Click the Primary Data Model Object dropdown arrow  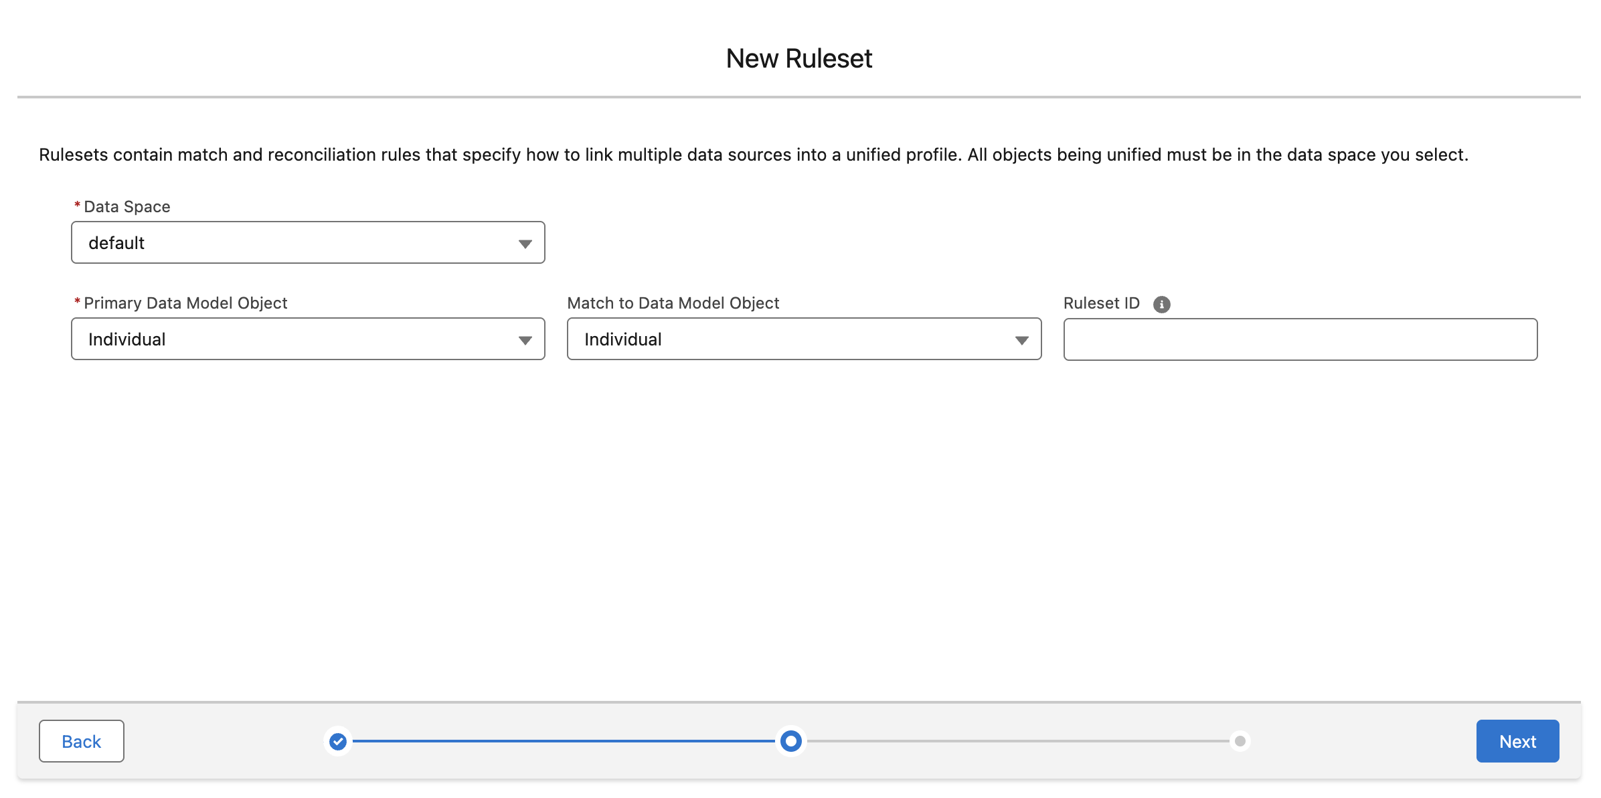(525, 339)
